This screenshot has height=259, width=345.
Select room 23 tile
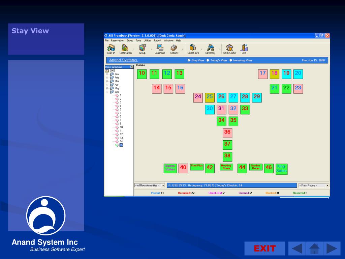tap(298, 89)
